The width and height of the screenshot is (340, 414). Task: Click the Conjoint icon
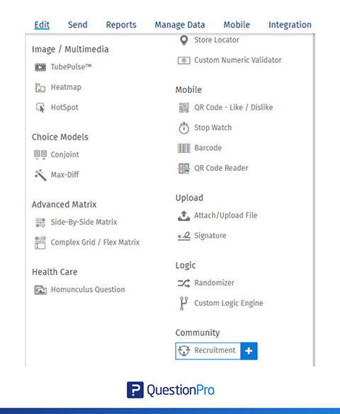point(40,155)
